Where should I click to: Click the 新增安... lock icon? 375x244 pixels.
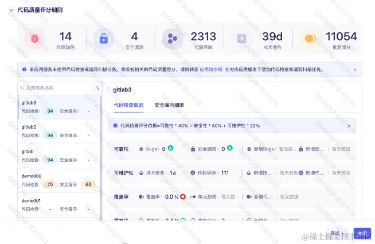tap(301, 149)
